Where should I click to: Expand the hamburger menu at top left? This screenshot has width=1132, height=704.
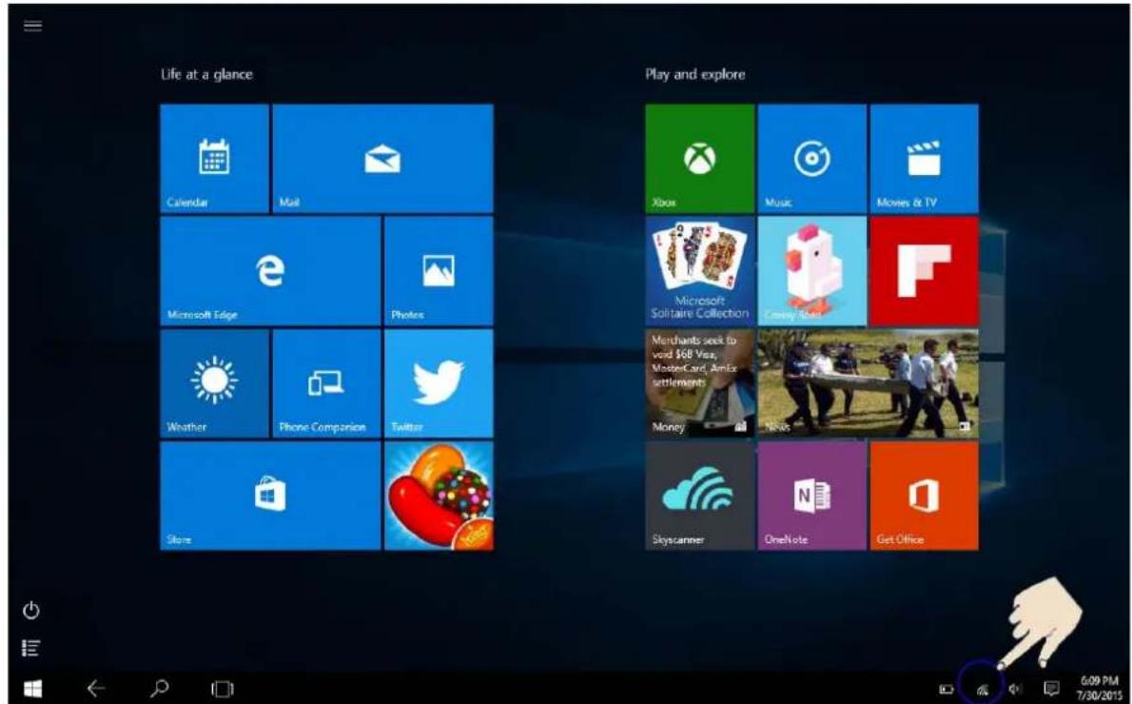[x=32, y=26]
